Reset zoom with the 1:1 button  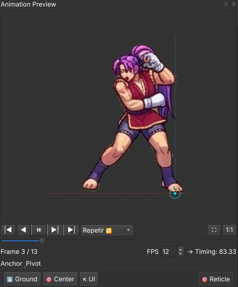(229, 230)
